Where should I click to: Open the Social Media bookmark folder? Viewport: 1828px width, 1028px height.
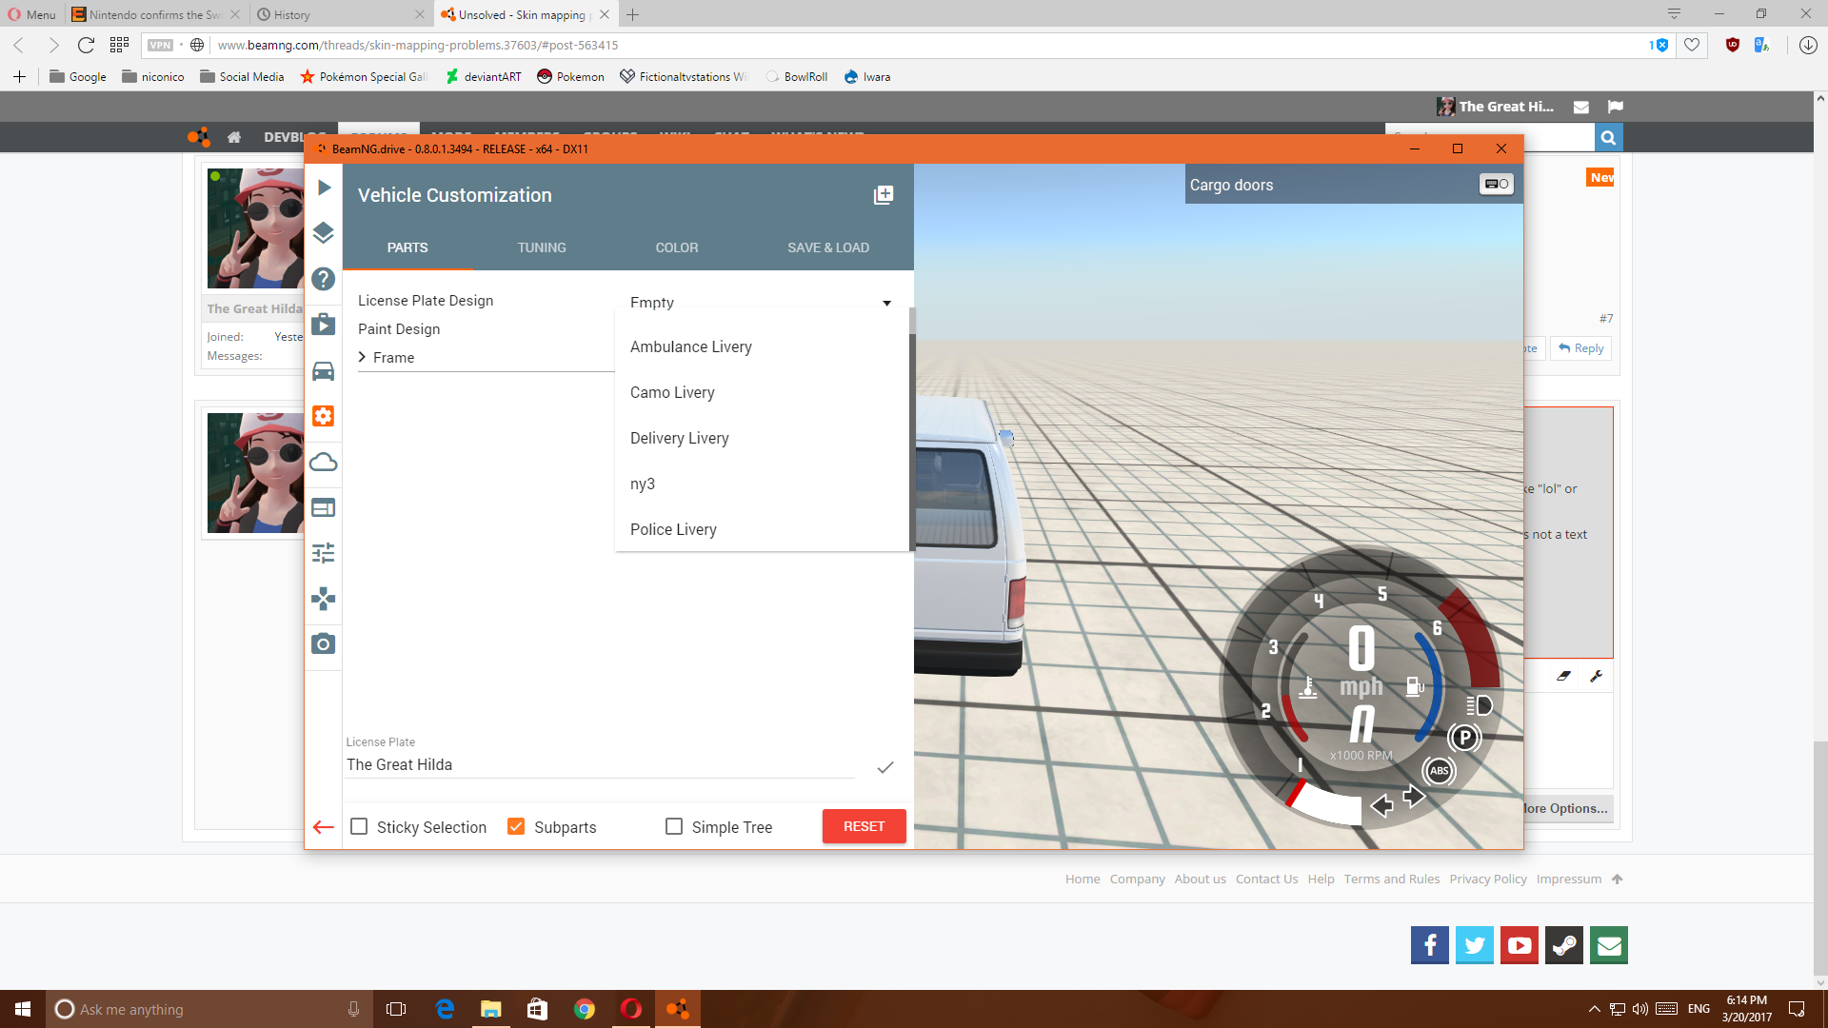coord(242,77)
